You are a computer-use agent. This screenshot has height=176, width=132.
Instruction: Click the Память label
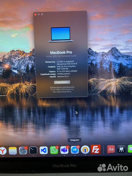[x=52, y=71]
